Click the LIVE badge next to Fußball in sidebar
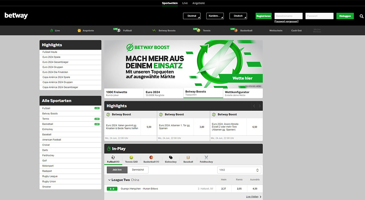 point(97,108)
